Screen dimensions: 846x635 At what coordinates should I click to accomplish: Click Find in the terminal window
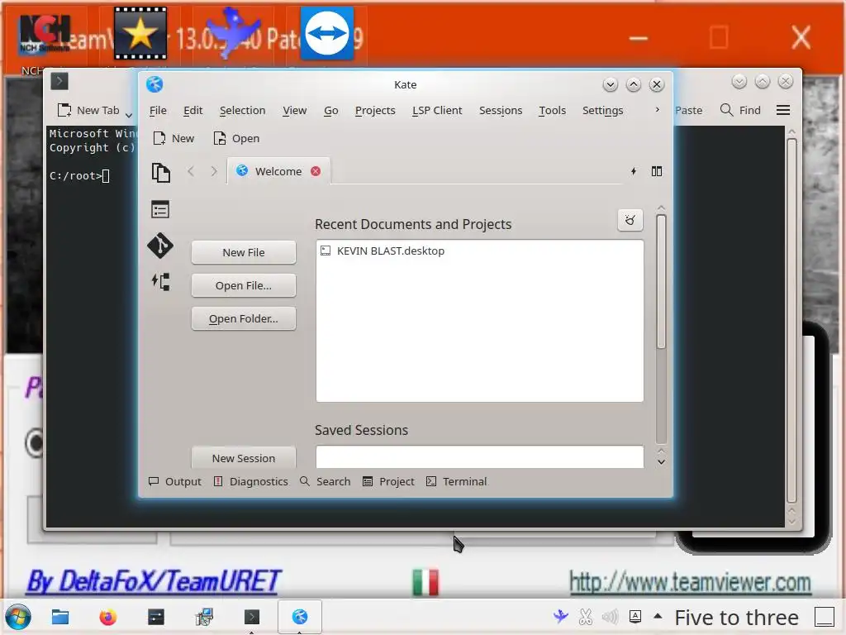pyautogui.click(x=740, y=110)
